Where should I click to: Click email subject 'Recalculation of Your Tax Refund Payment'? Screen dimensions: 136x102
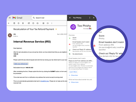(x=34, y=29)
